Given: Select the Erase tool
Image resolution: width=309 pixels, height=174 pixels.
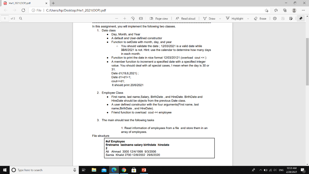Looking at the screenshot, I should pyautogui.click(x=260, y=18).
